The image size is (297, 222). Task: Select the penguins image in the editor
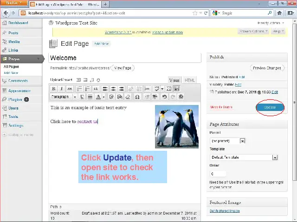coord(177,126)
